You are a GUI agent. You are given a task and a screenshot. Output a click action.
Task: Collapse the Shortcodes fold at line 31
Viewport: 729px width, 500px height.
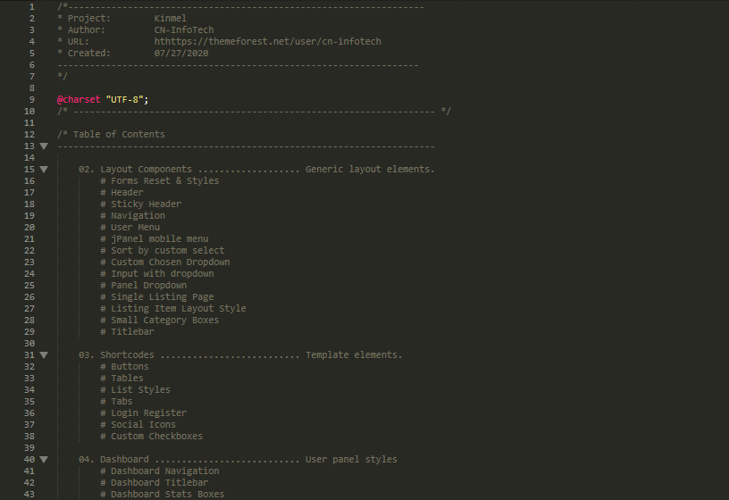(x=44, y=355)
